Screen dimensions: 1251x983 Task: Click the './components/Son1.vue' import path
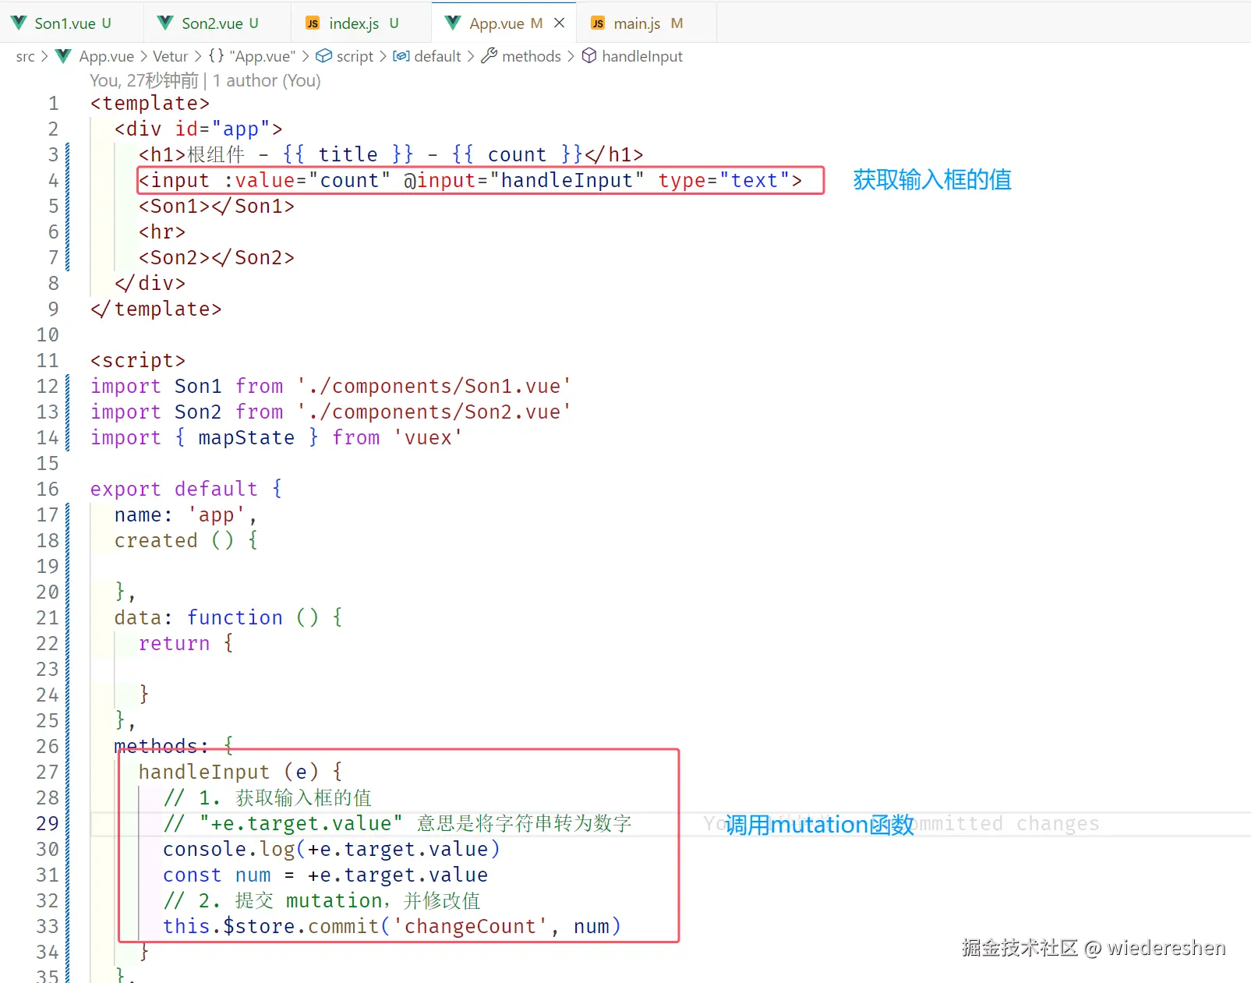434,387
